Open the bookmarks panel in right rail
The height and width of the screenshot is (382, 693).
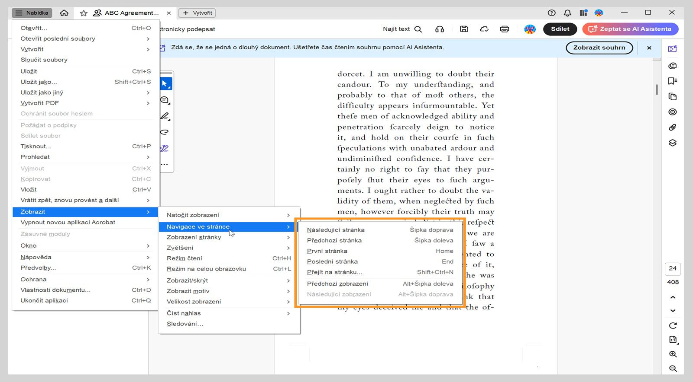673,81
